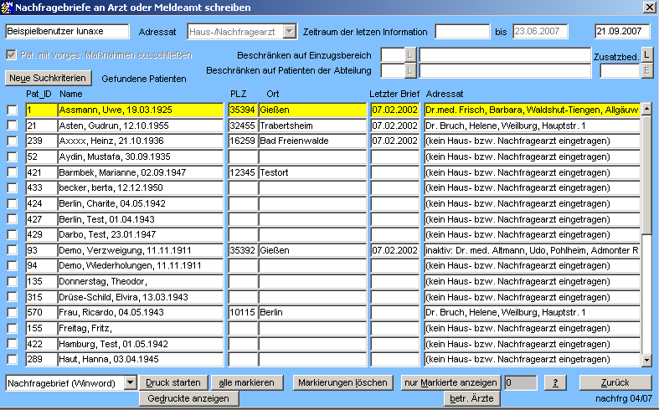
Task: Select the checkbox for Frau, Ricardo
Action: point(12,313)
